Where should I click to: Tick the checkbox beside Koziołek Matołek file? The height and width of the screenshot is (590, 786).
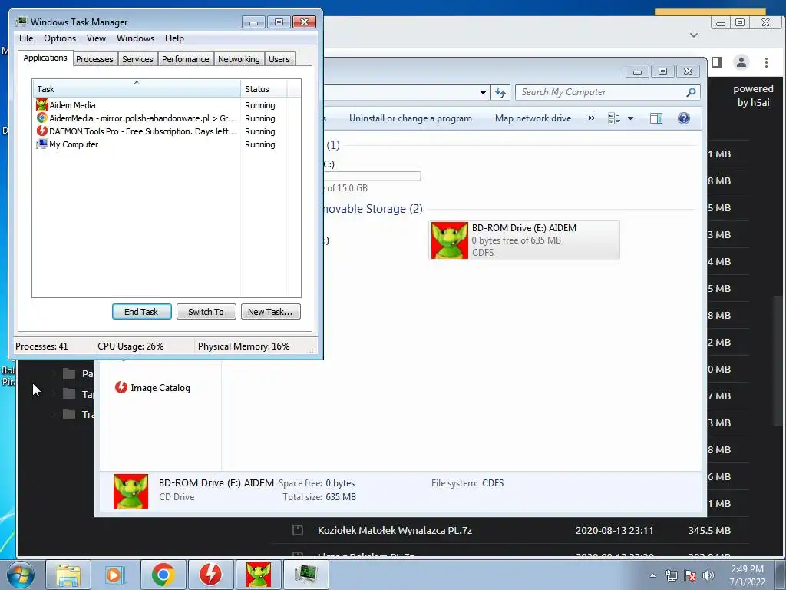[x=298, y=530]
